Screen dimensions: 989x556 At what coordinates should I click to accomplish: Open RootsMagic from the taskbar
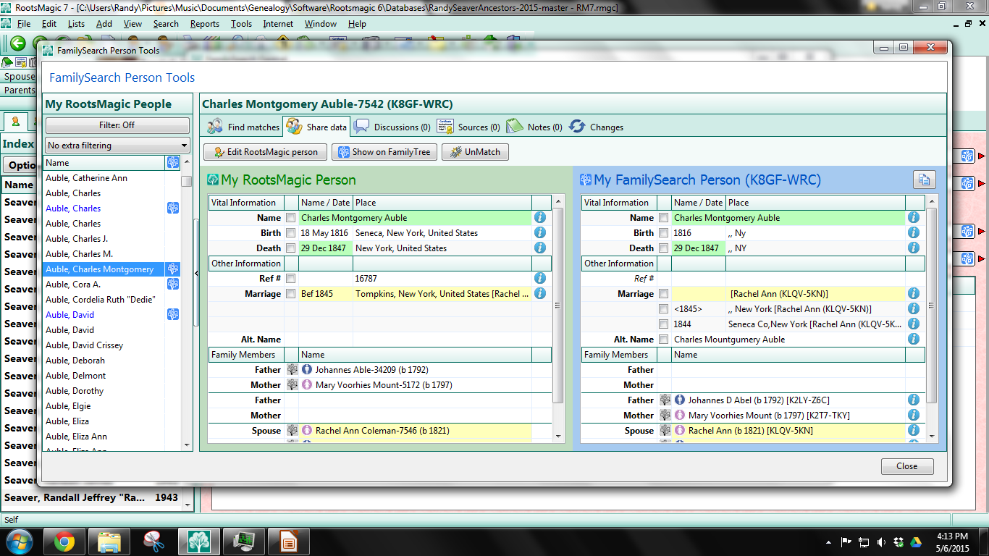point(199,541)
